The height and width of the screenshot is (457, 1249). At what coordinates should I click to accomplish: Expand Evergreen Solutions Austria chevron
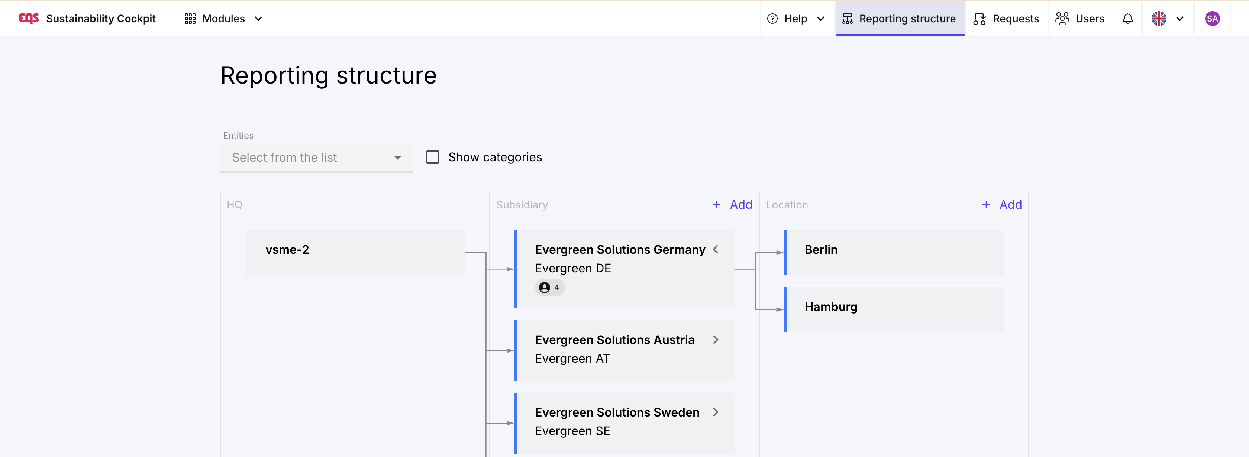point(715,340)
